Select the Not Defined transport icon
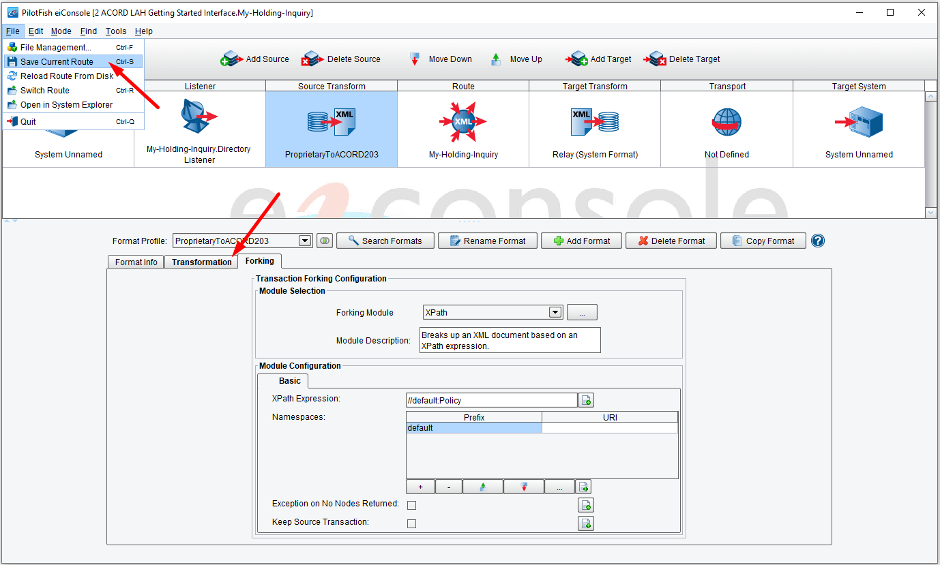 pos(727,121)
